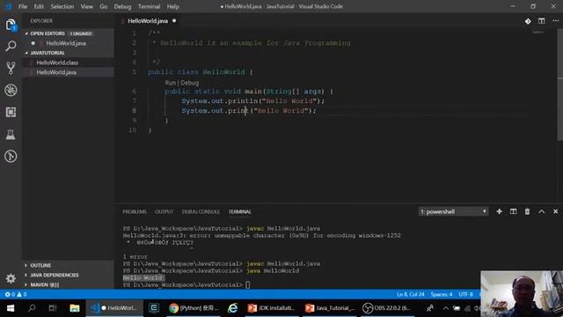The height and width of the screenshot is (317, 563).
Task: Click the Run code lens link
Action: point(170,83)
